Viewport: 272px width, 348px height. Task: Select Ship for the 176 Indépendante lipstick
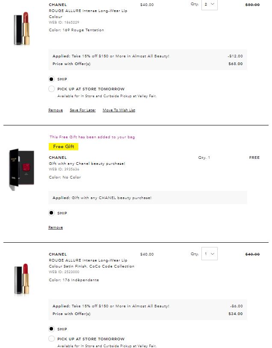tap(51, 329)
